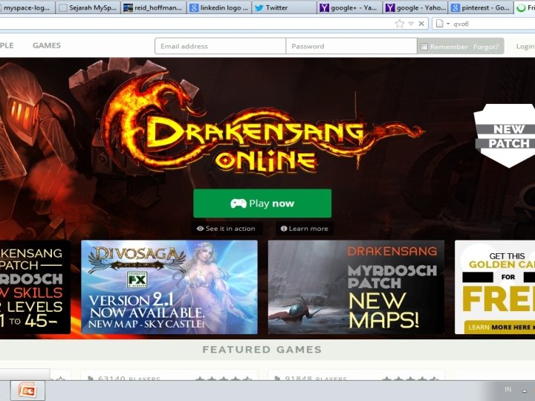Image resolution: width=535 pixels, height=401 pixels.
Task: Click star rating beside 63140 players
Action: point(224,379)
